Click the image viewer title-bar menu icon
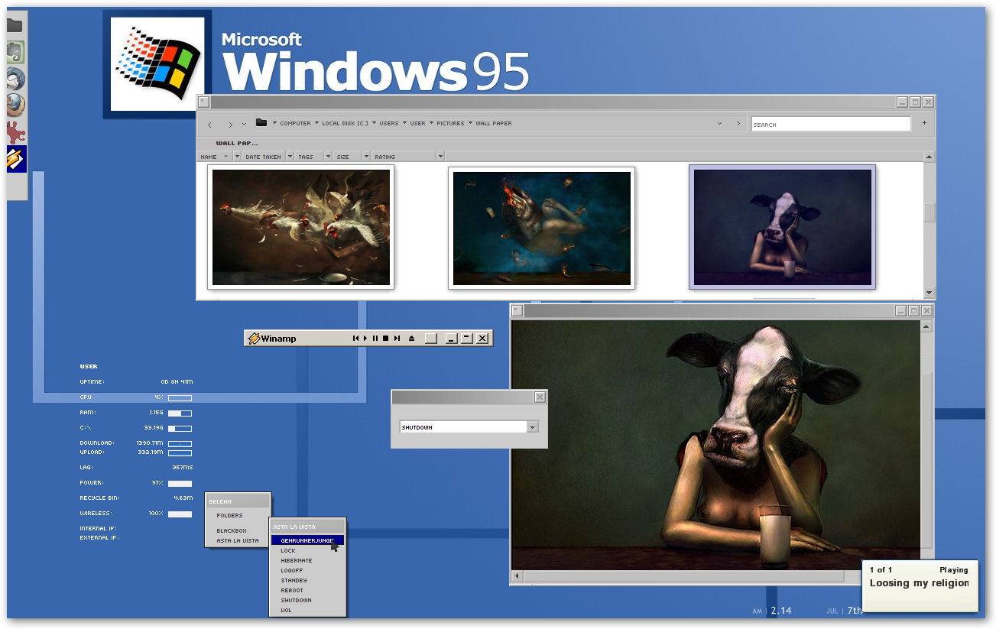Screen dimensions: 996x629 (517, 310)
